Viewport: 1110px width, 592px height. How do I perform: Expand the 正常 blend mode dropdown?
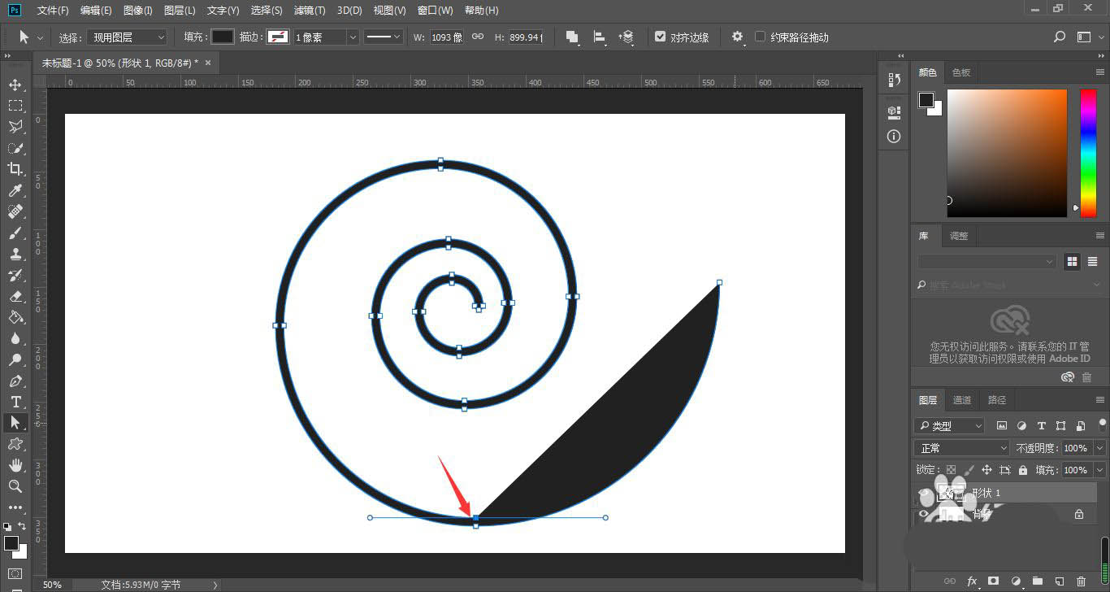tap(962, 448)
